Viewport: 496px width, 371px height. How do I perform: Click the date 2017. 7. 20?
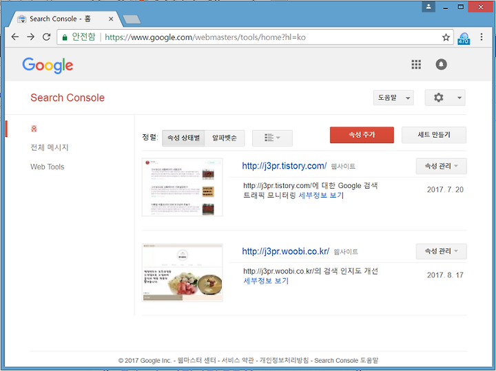click(445, 189)
